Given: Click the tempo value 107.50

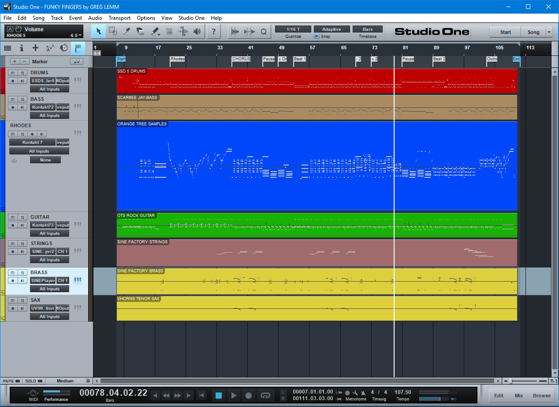Looking at the screenshot, I should pyautogui.click(x=402, y=392).
